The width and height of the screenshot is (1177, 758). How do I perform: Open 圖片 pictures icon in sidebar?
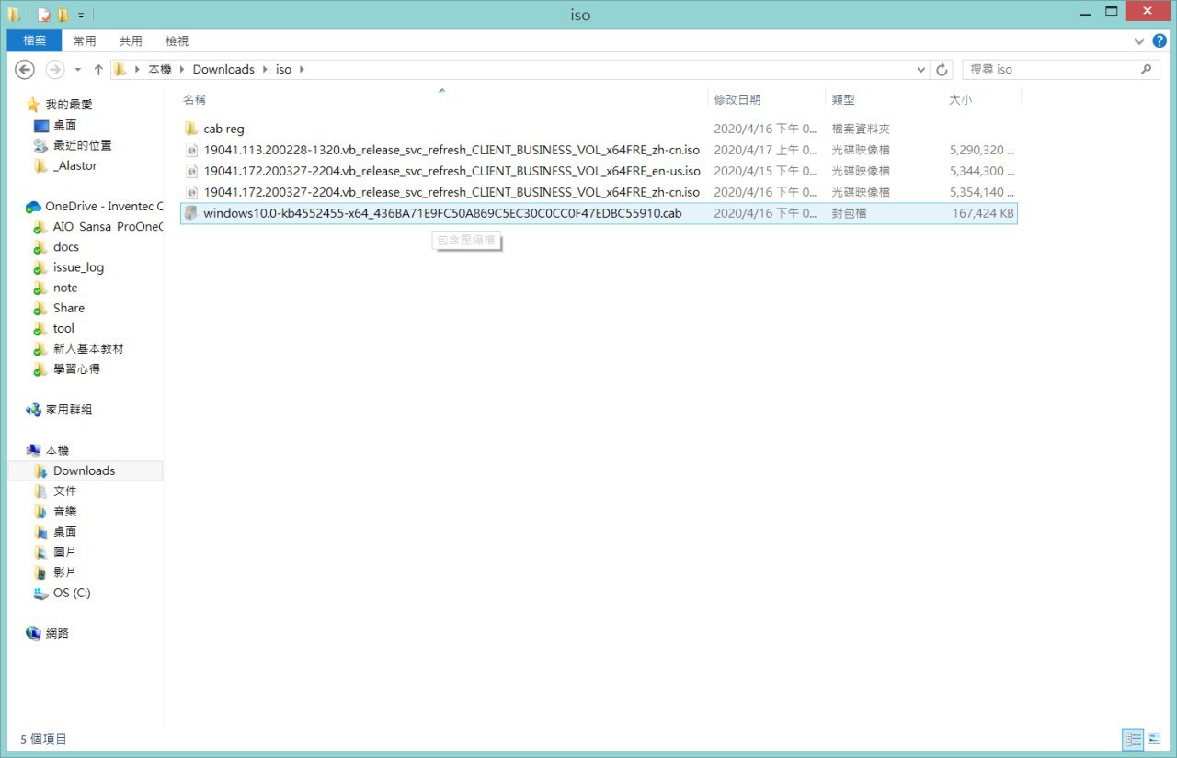click(40, 552)
